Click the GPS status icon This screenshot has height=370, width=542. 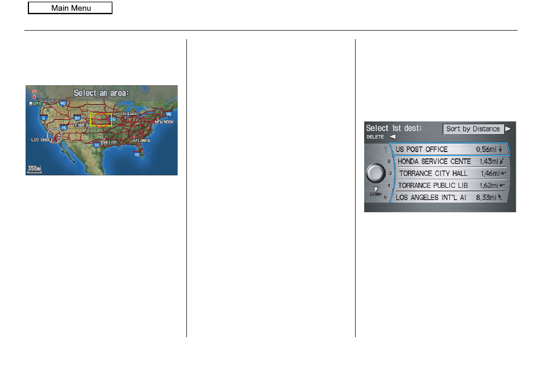tap(35, 103)
